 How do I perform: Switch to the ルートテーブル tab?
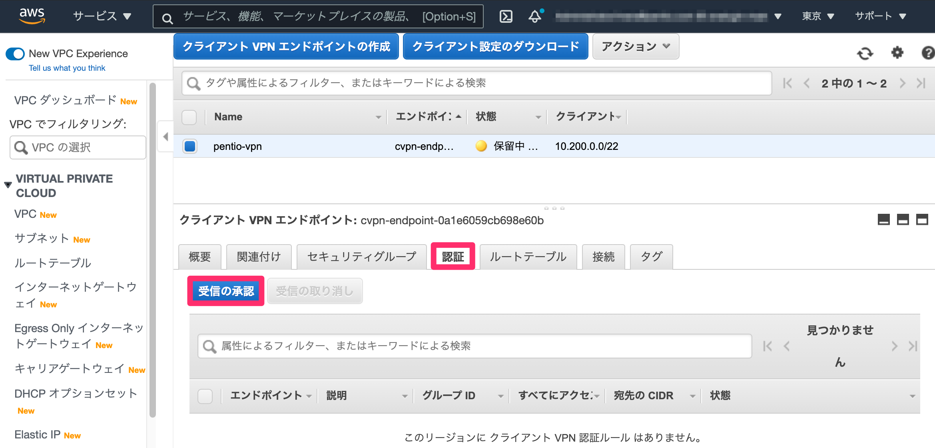[x=528, y=257]
